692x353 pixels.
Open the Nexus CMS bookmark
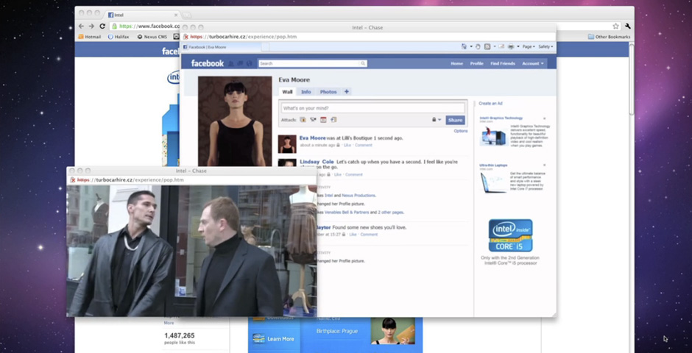(x=152, y=37)
